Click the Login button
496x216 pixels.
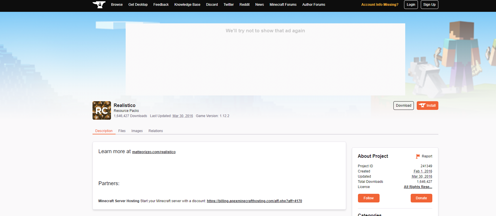[411, 5]
